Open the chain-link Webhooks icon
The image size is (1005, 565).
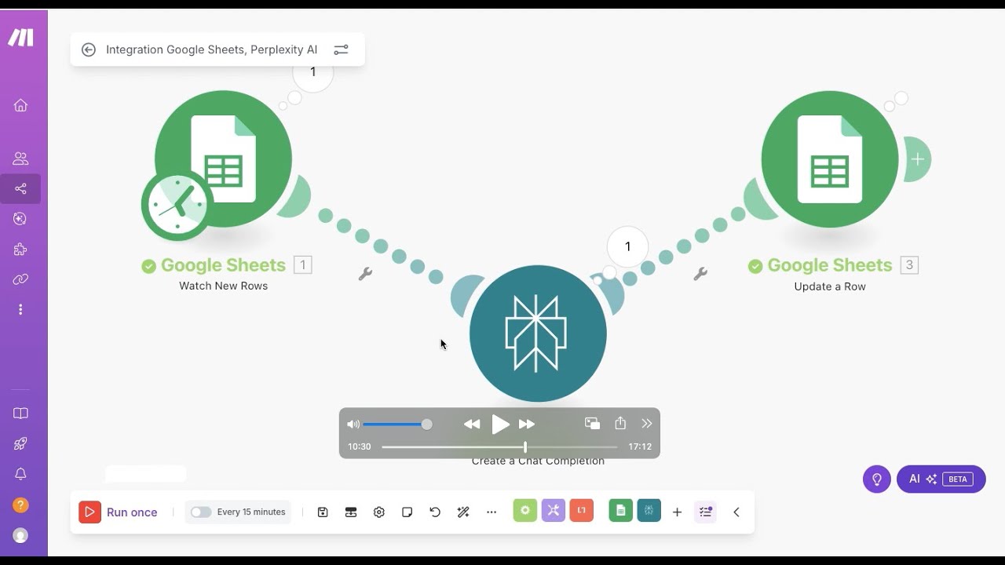tap(21, 279)
